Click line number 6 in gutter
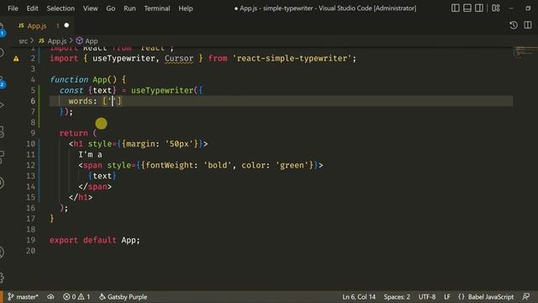The height and width of the screenshot is (303, 538). (x=33, y=101)
